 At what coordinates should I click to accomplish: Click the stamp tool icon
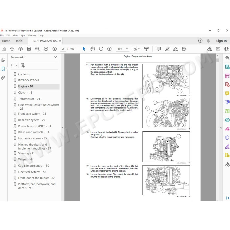[x=184, y=49]
